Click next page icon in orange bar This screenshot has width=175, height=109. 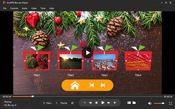[103, 85]
